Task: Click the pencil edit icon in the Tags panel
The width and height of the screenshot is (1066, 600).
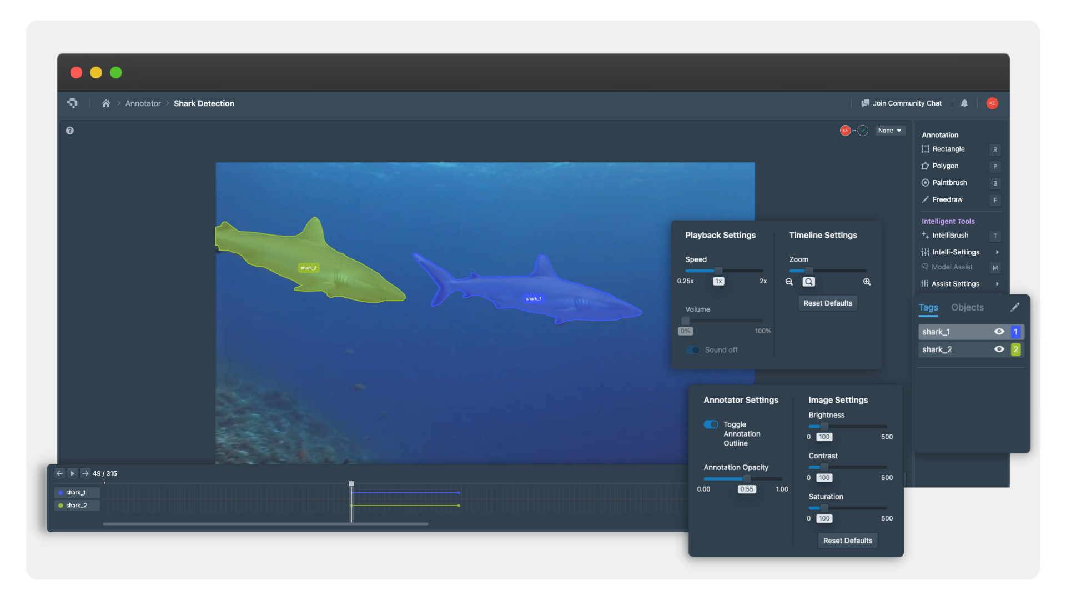Action: pos(1015,307)
